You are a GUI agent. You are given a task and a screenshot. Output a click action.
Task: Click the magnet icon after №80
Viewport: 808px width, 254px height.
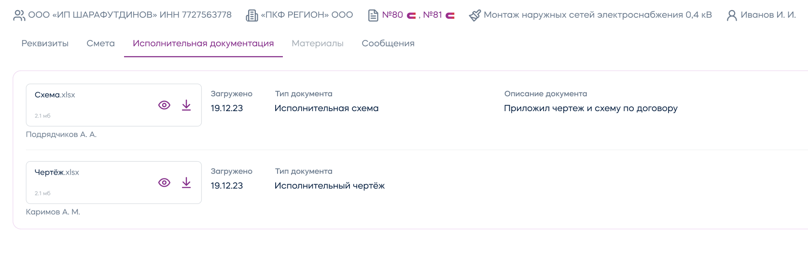(x=411, y=16)
